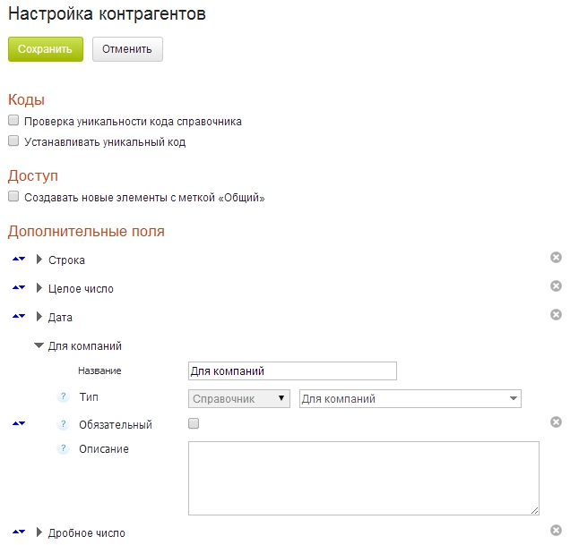Click the Отменить button
The height and width of the screenshot is (545, 570).
[x=127, y=49]
